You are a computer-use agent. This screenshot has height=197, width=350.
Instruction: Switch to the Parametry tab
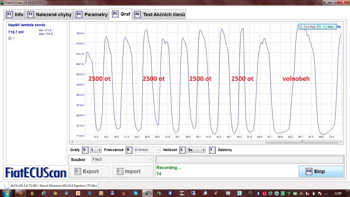coord(92,15)
